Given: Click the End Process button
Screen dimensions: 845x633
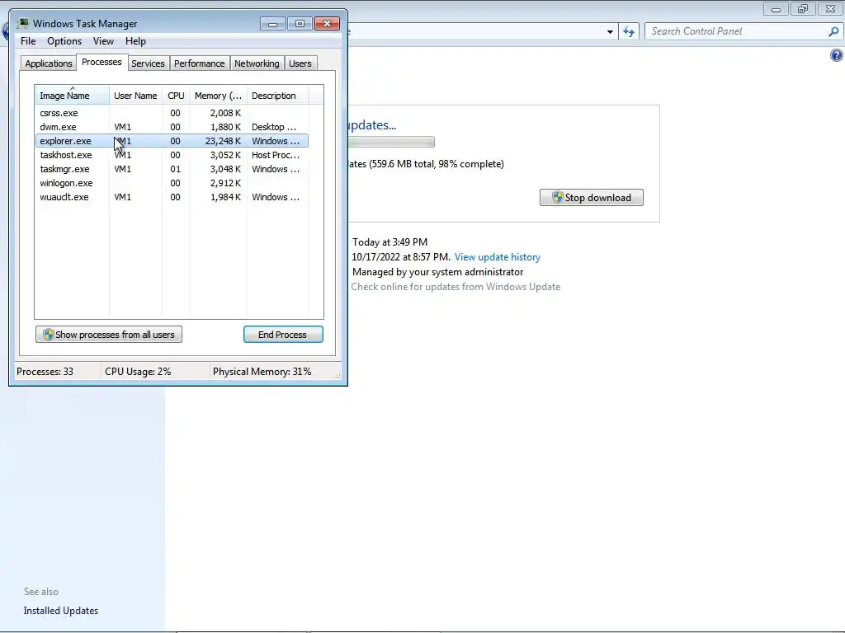Looking at the screenshot, I should click(x=283, y=335).
